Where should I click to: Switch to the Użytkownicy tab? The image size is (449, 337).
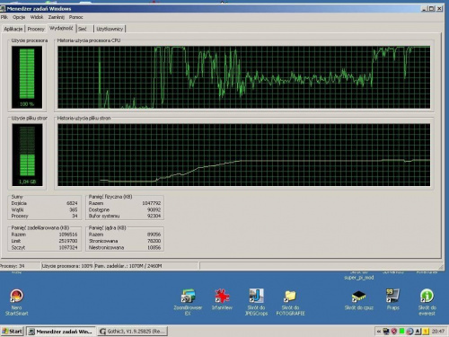click(110, 29)
